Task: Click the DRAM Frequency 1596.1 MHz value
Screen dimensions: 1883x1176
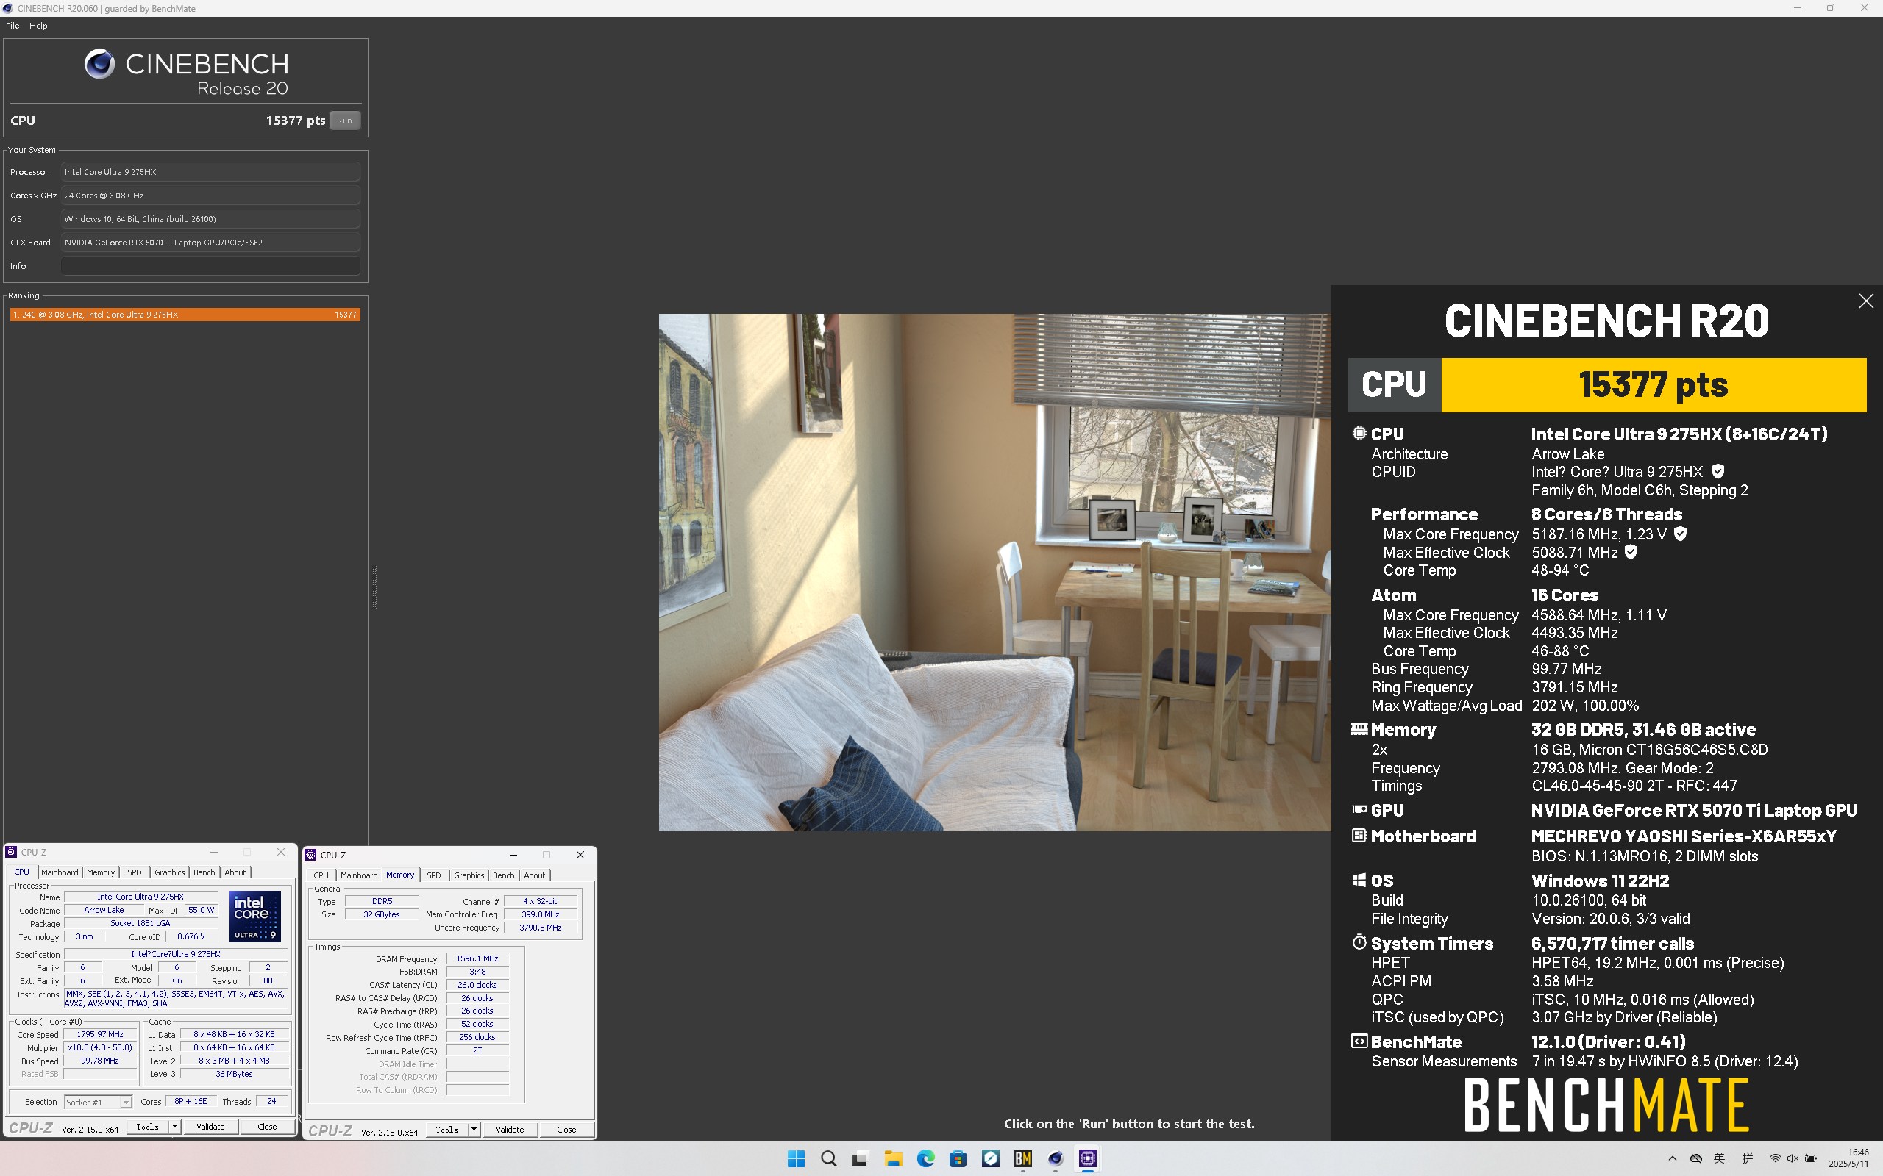Action: point(477,959)
